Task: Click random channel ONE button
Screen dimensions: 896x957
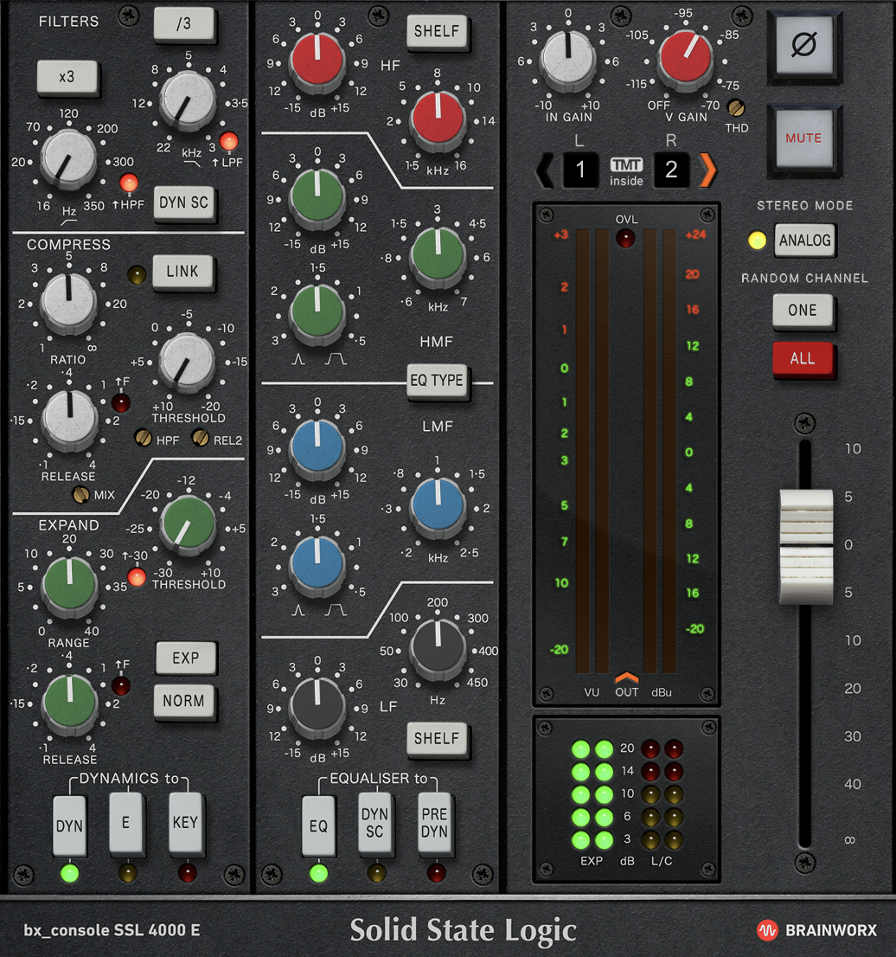Action: [x=803, y=311]
